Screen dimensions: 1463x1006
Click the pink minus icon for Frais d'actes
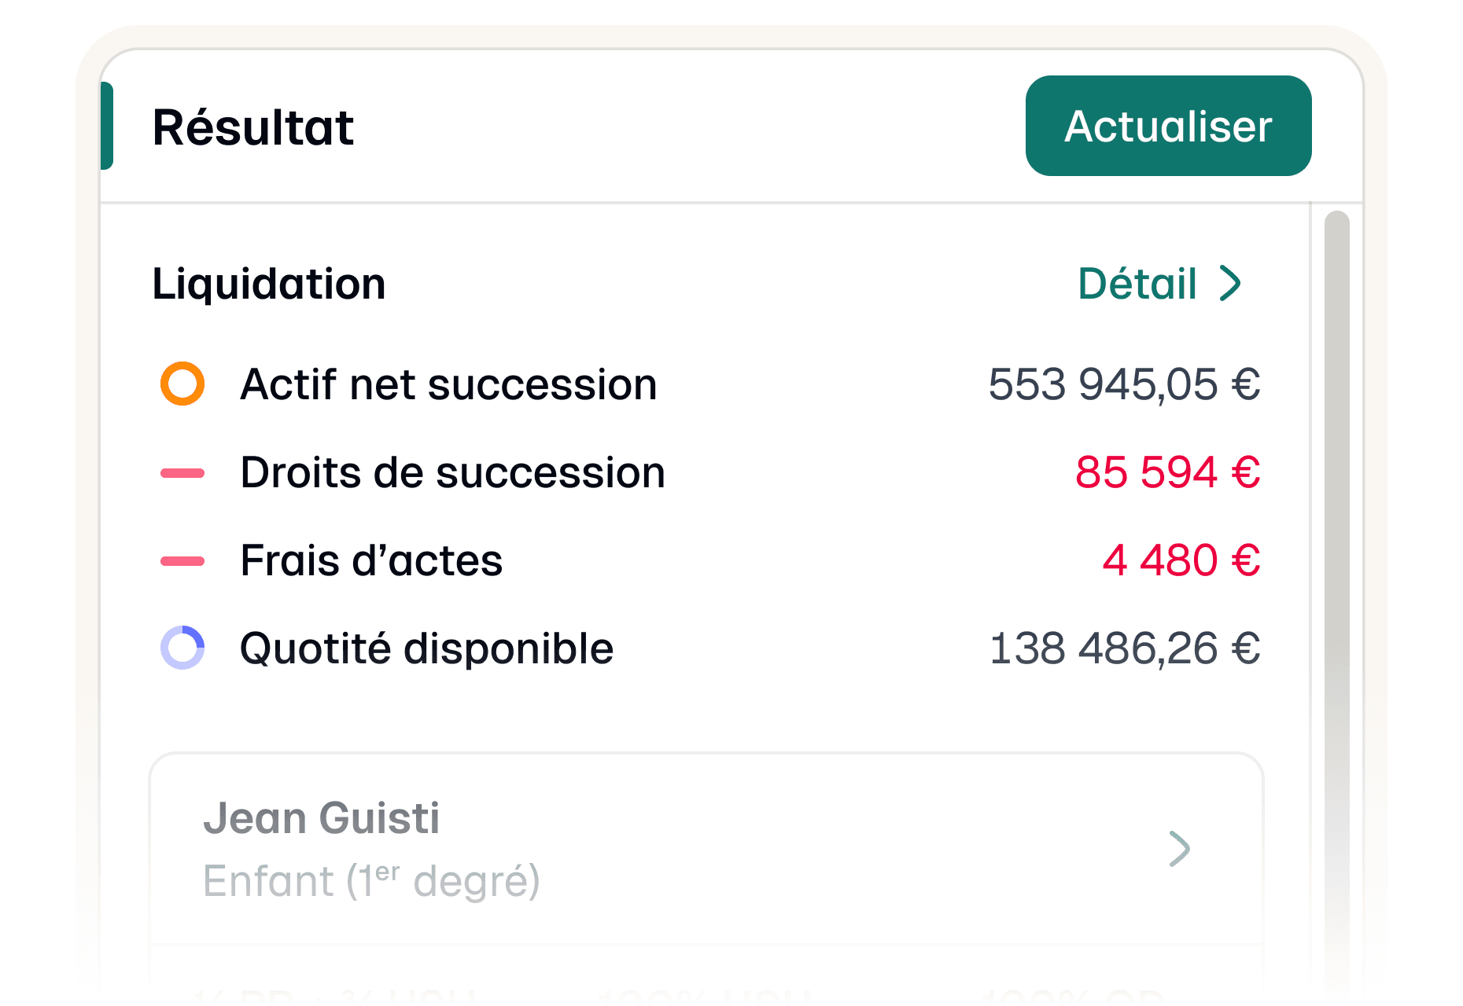pyautogui.click(x=182, y=561)
